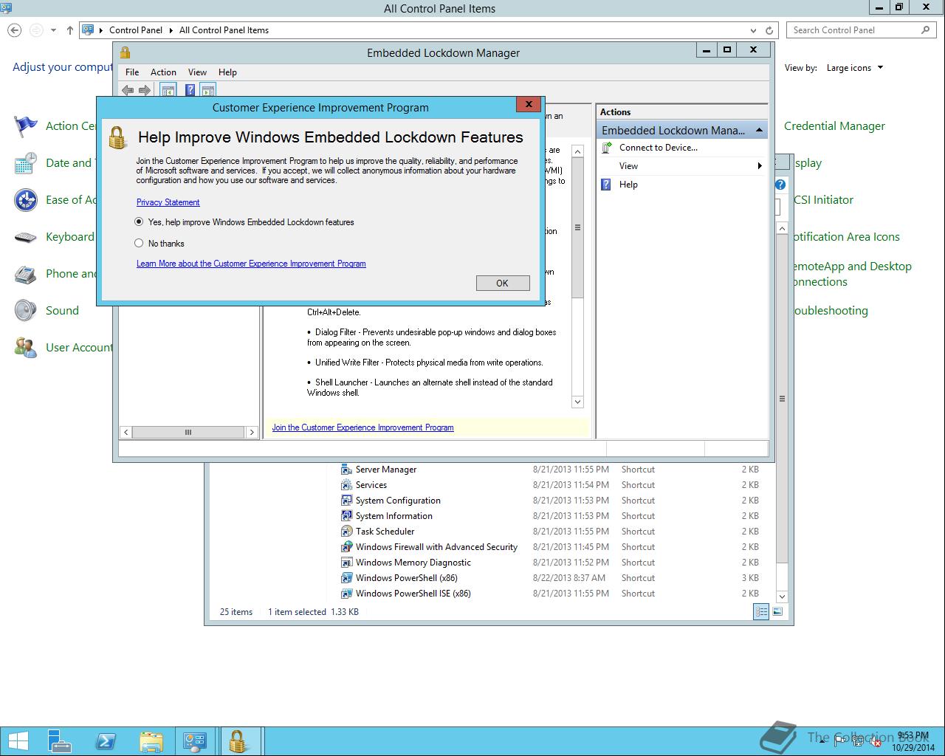Open the Ease of Access icon
This screenshot has height=756, width=945.
tap(25, 200)
